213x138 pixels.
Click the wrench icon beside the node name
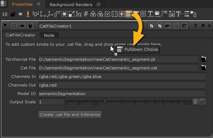coord(30,26)
